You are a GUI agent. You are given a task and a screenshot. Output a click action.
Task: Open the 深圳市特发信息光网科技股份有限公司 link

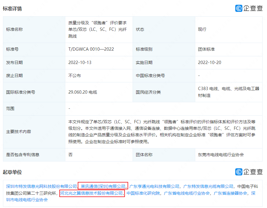point(42,186)
